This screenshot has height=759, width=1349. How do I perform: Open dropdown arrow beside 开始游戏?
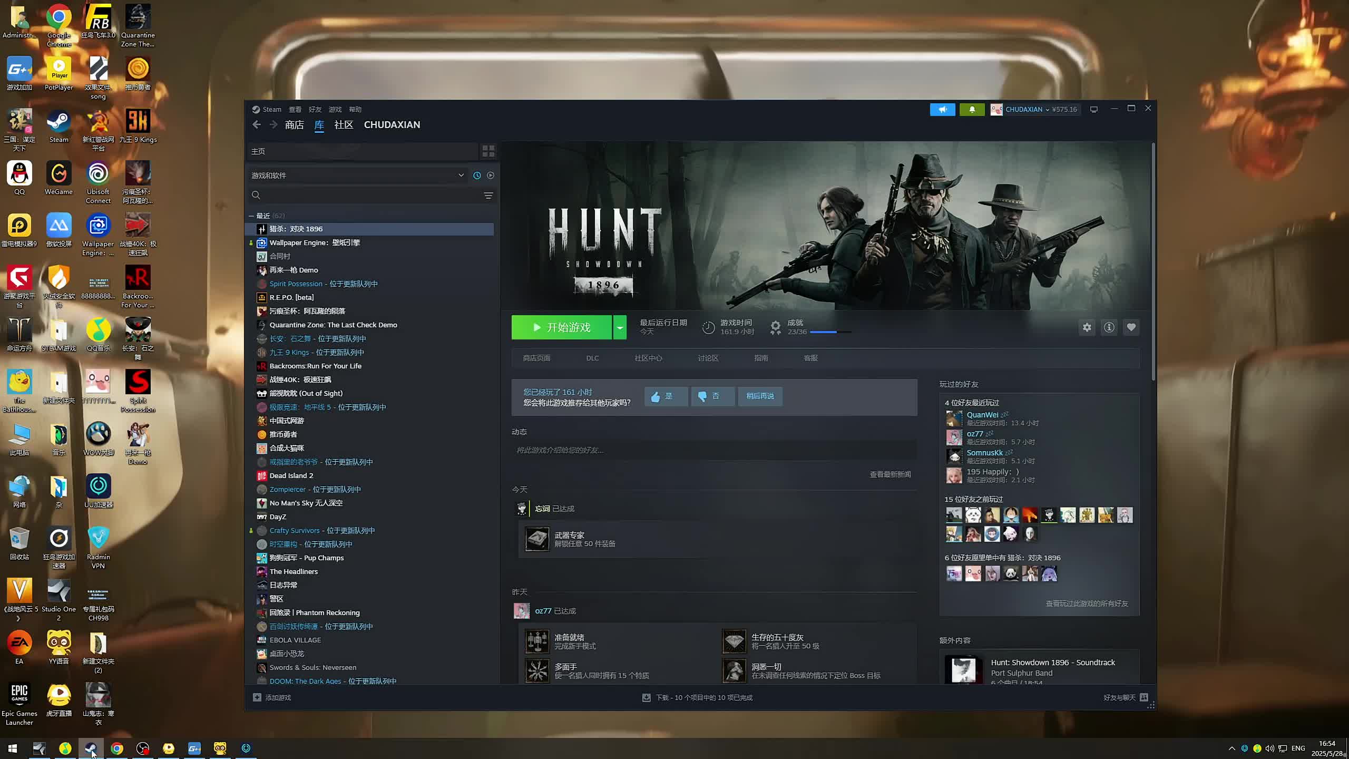pyautogui.click(x=620, y=327)
